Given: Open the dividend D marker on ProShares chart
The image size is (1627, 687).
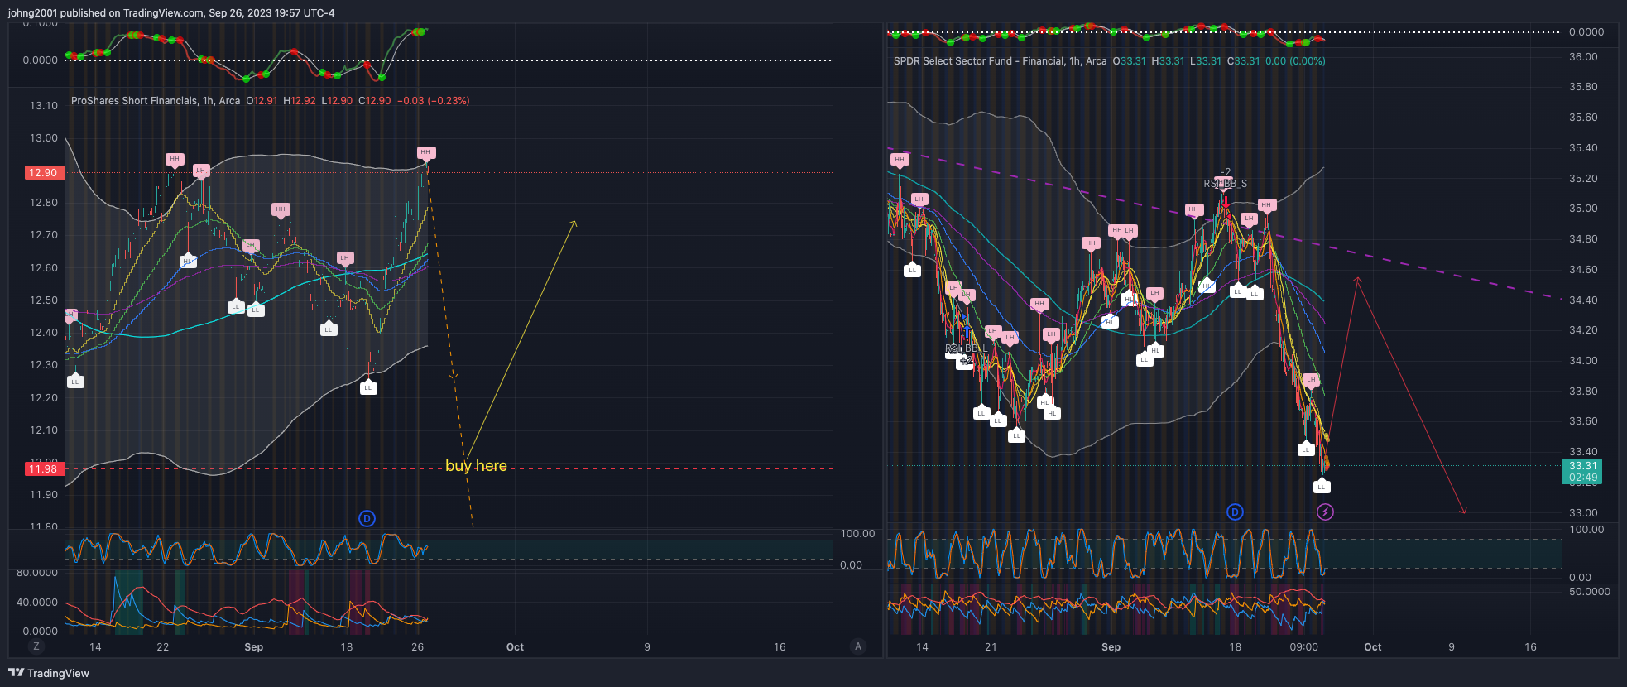Looking at the screenshot, I should tap(367, 518).
